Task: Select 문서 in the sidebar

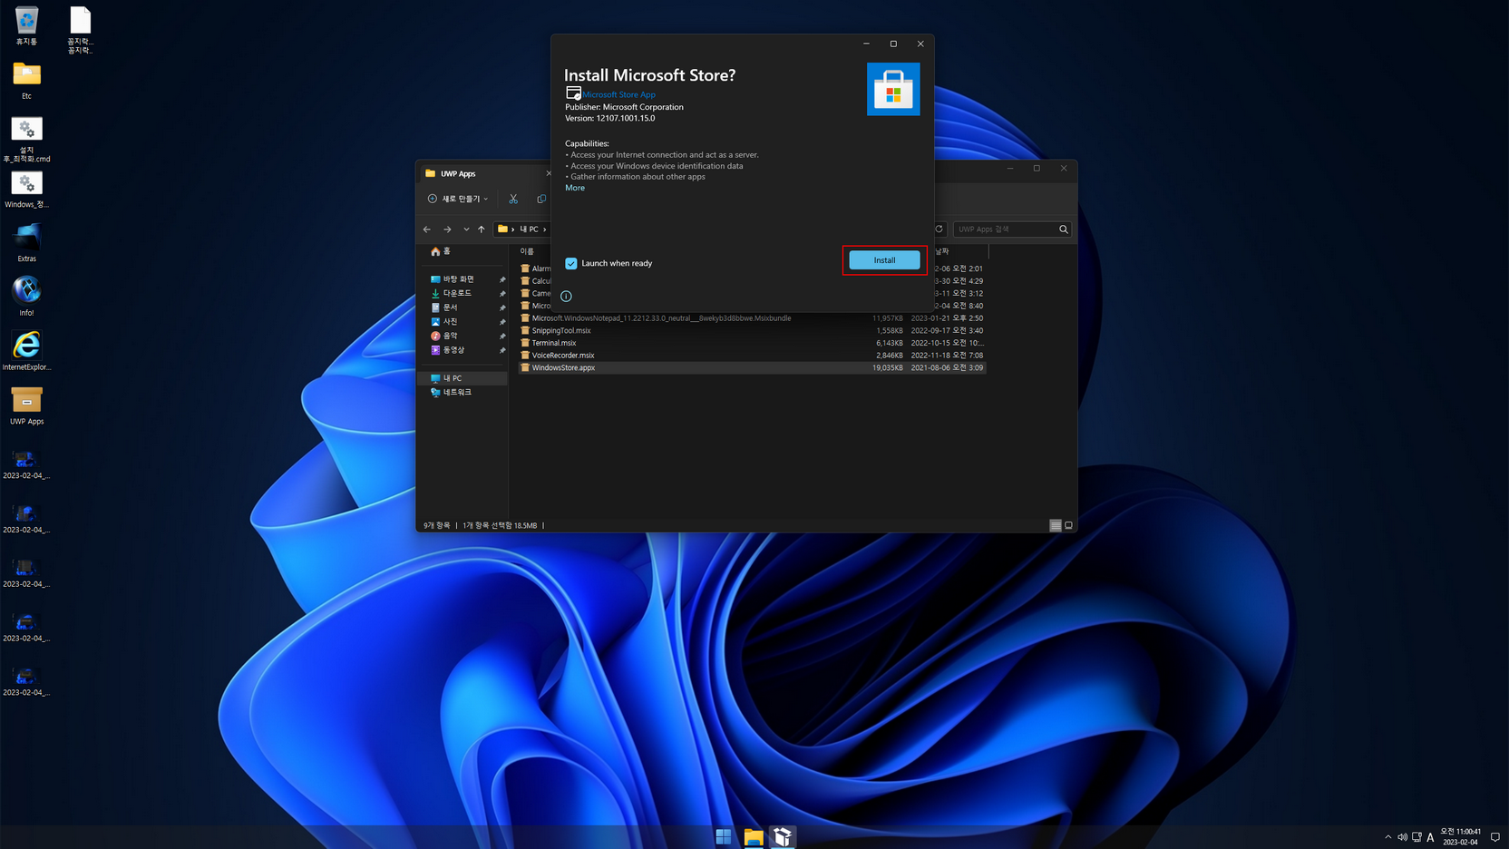Action: (450, 307)
